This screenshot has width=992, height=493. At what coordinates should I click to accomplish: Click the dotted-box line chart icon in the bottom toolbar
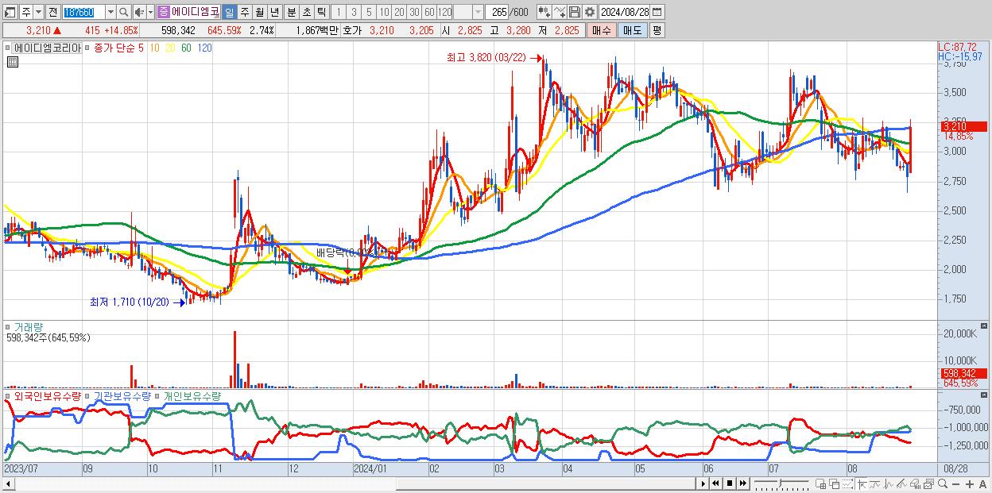(847, 484)
